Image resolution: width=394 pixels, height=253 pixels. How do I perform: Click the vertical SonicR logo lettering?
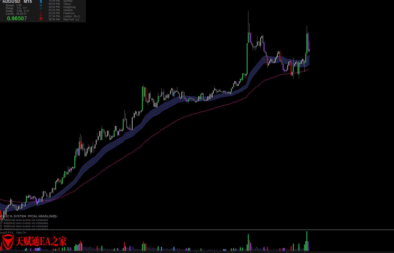[41, 10]
